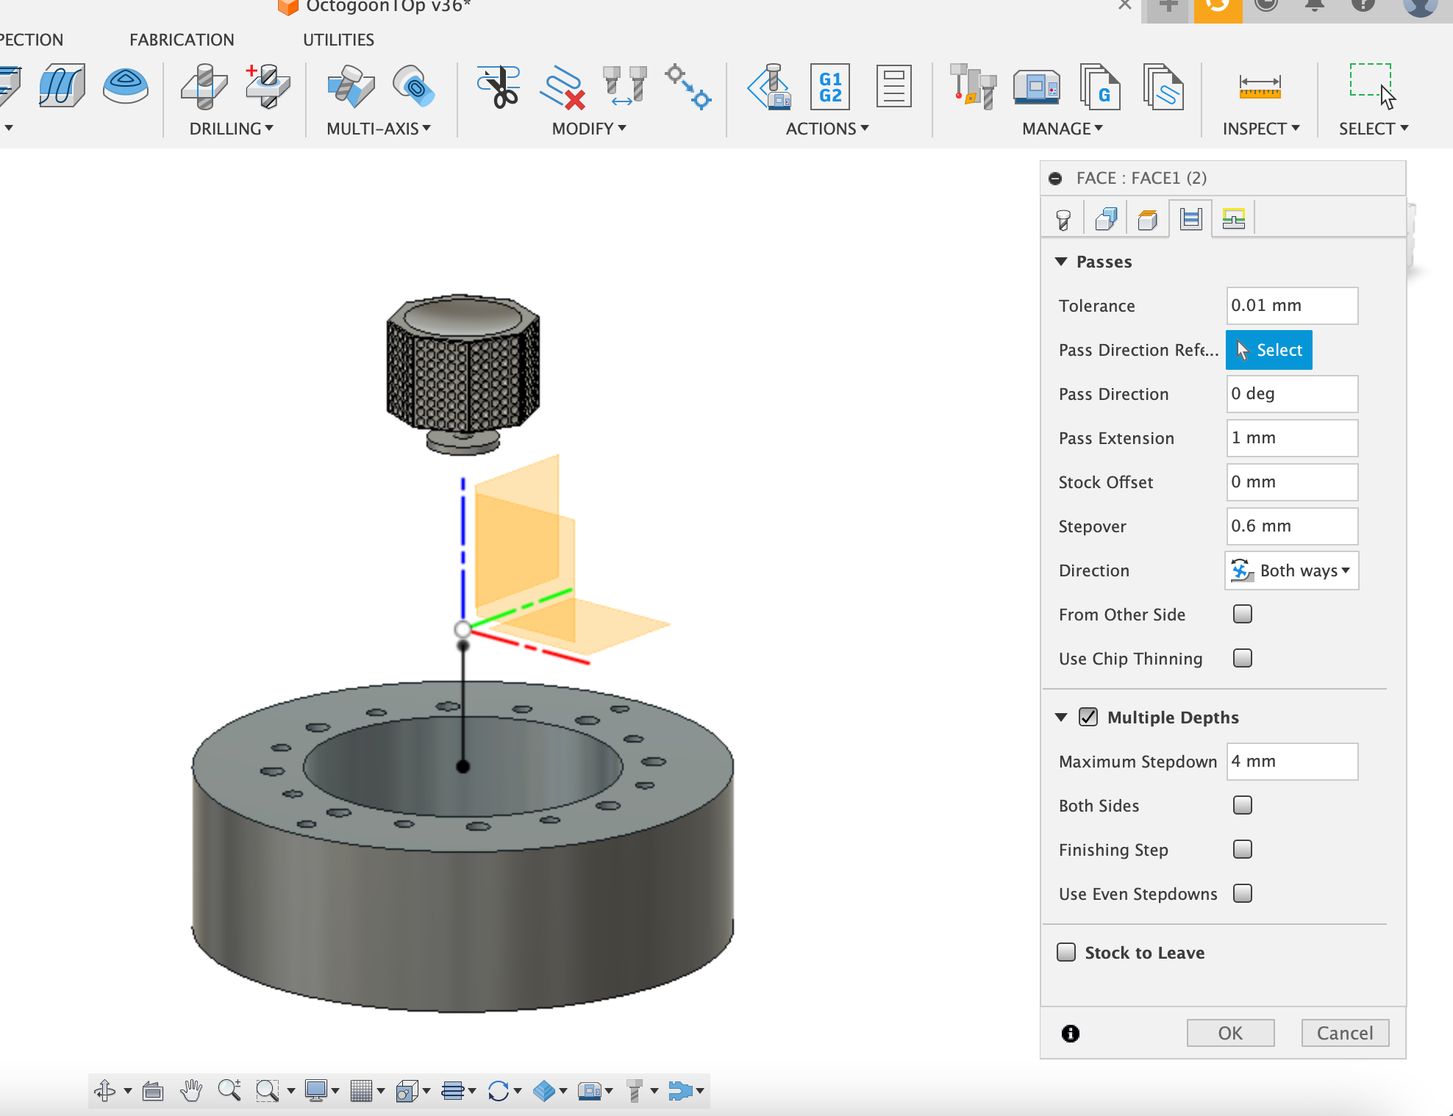Click the Zoom magnifier in the navigation bar
The height and width of the screenshot is (1116, 1453).
(230, 1091)
